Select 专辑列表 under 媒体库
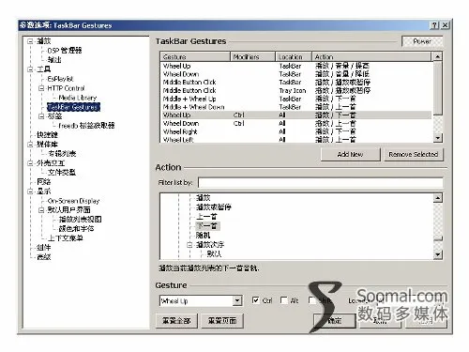 [62, 154]
